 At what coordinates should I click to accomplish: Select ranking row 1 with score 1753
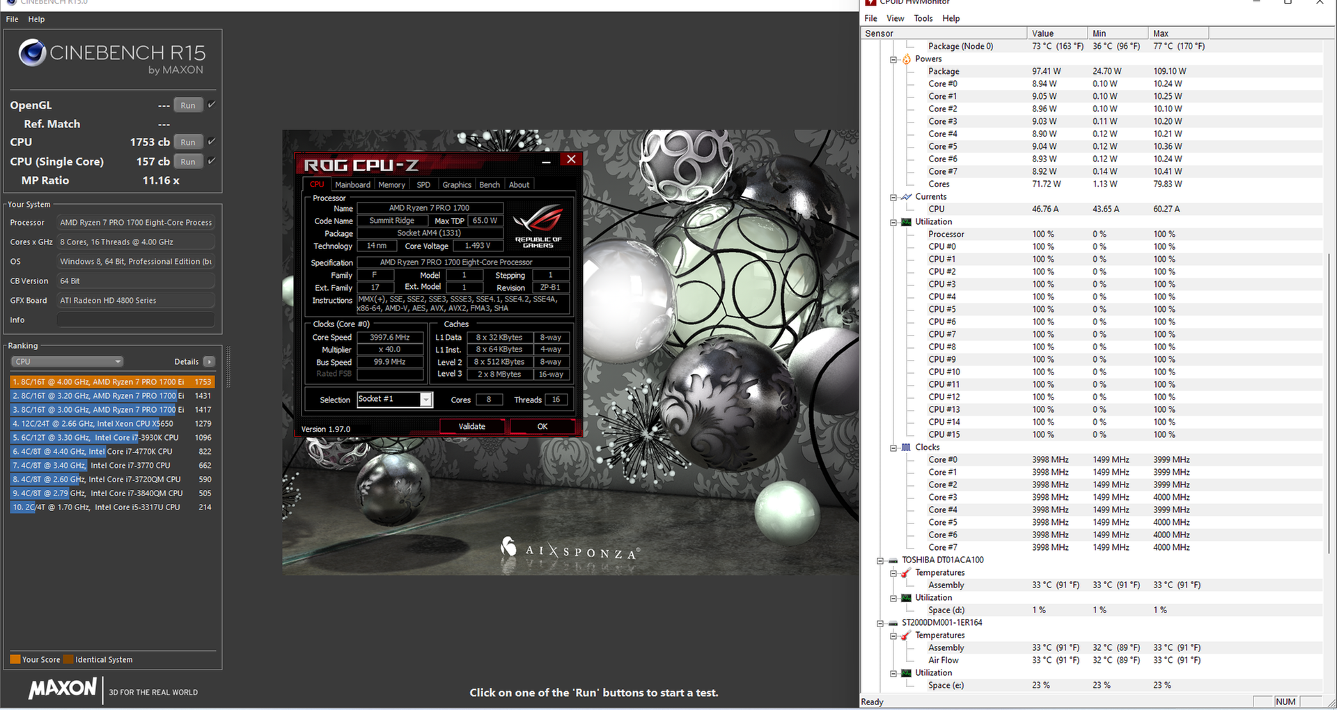(x=112, y=382)
